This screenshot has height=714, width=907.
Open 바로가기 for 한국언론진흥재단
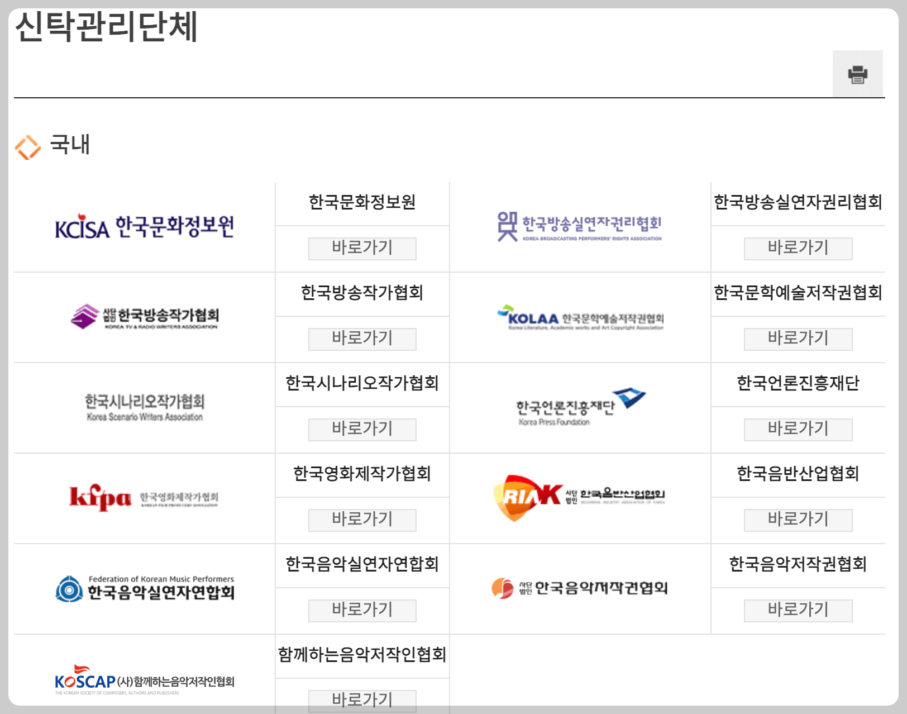click(x=798, y=430)
